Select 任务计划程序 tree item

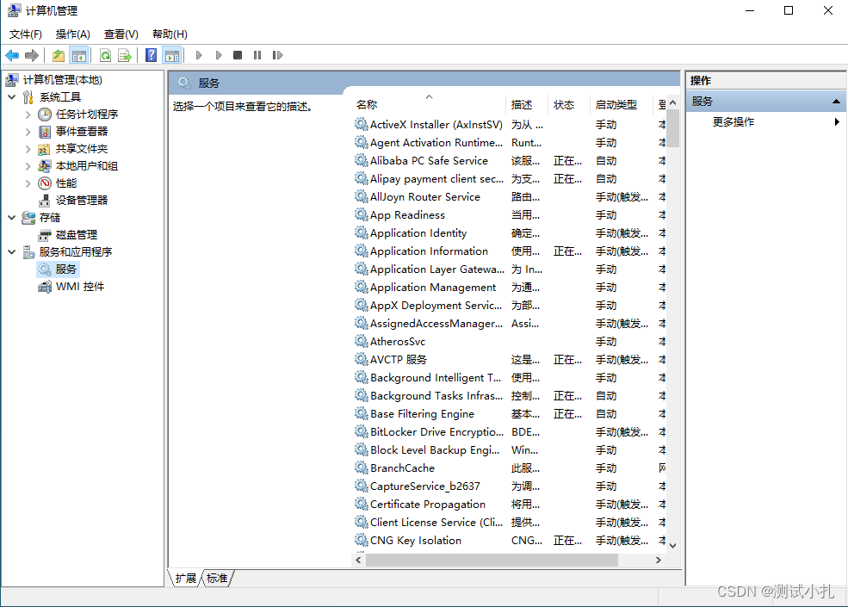click(x=87, y=115)
